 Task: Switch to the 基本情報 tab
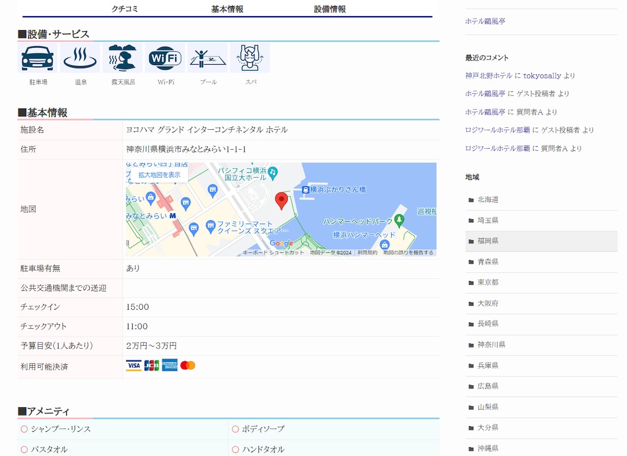227,9
